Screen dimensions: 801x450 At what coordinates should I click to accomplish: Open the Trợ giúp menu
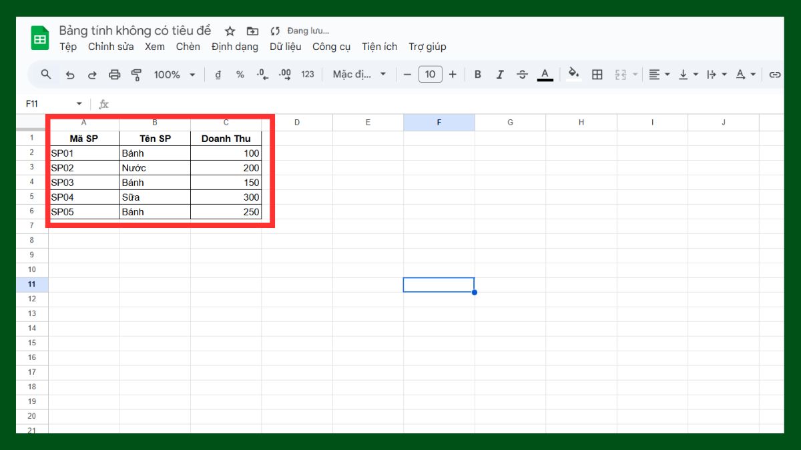(x=428, y=47)
